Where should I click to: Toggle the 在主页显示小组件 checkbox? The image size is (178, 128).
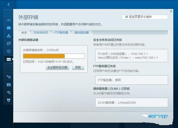tap(126, 17)
